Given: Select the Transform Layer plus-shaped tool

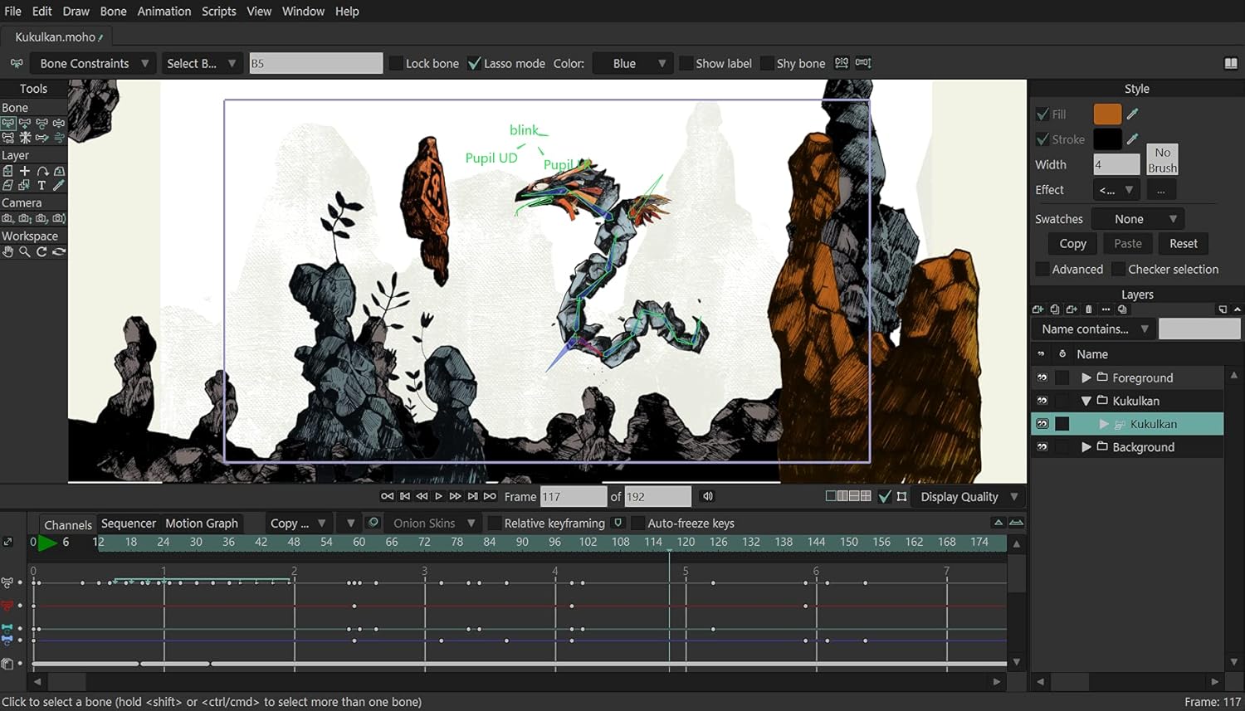Looking at the screenshot, I should point(25,171).
